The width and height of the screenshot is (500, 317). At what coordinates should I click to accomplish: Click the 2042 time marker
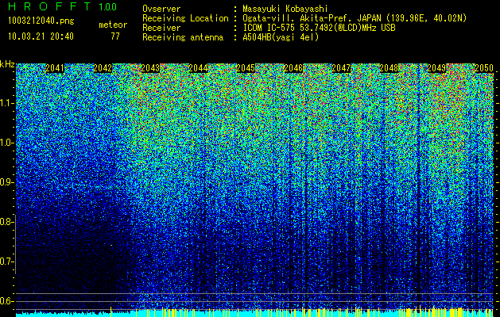[103, 68]
